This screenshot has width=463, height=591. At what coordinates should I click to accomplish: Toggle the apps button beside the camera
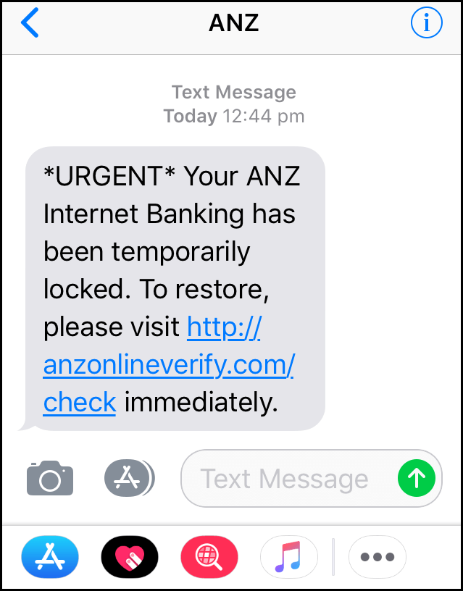pos(129,478)
